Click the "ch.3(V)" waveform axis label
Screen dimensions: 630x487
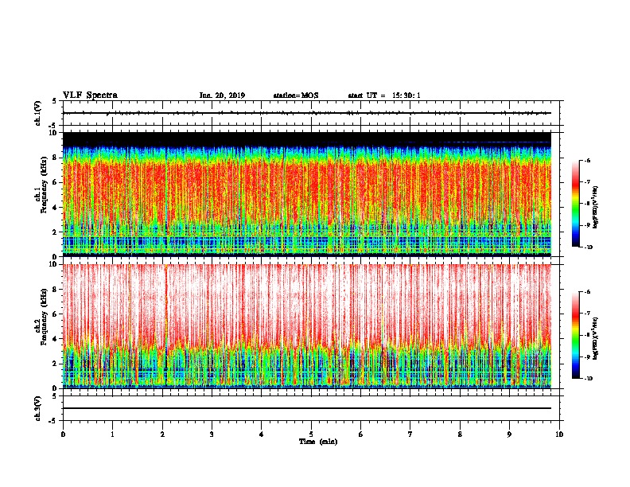(38, 409)
